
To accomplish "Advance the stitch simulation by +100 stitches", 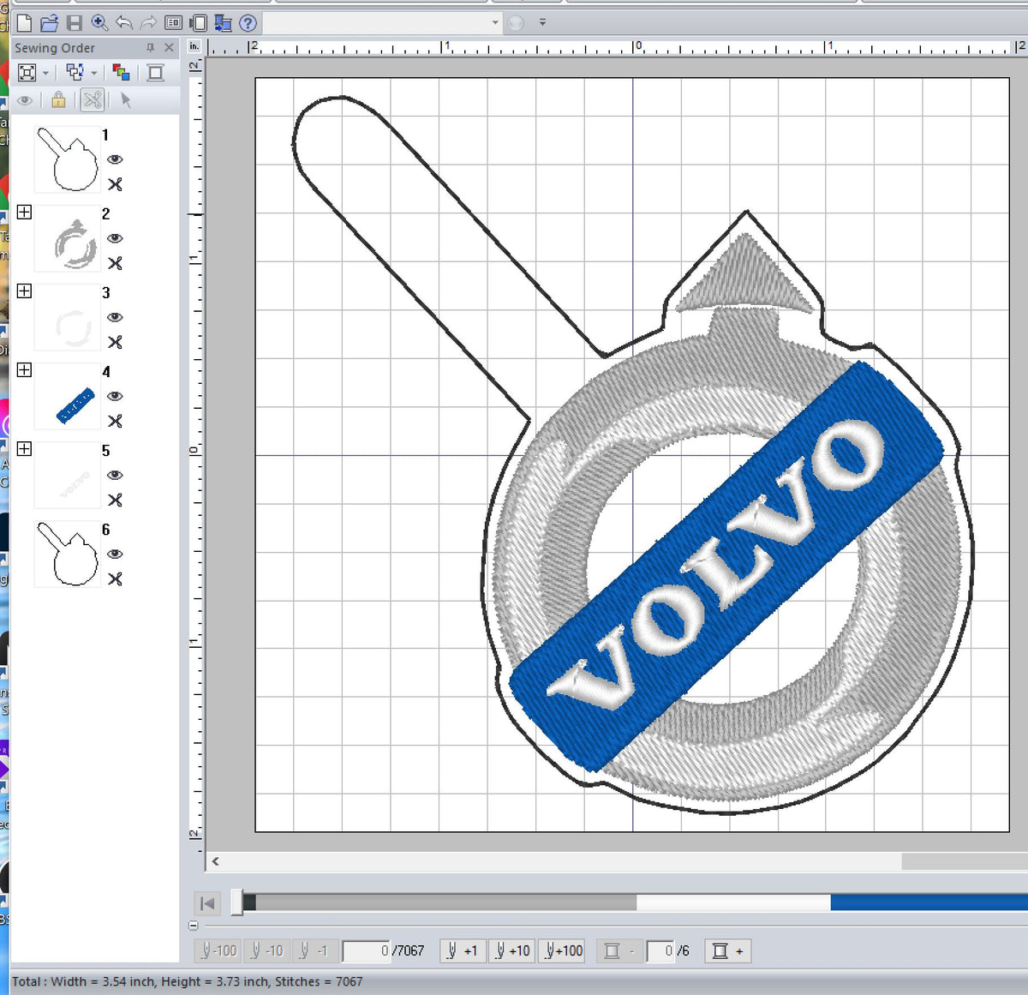I will tap(561, 950).
